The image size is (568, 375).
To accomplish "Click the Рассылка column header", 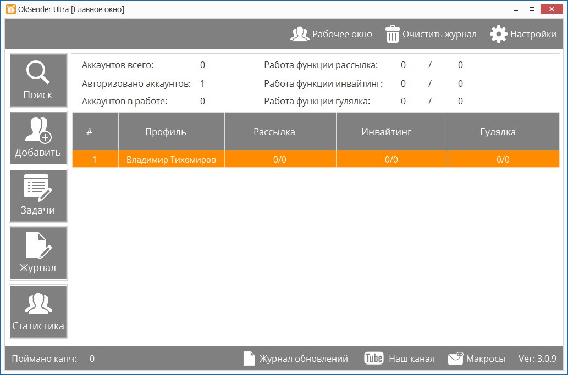I will pyautogui.click(x=274, y=132).
